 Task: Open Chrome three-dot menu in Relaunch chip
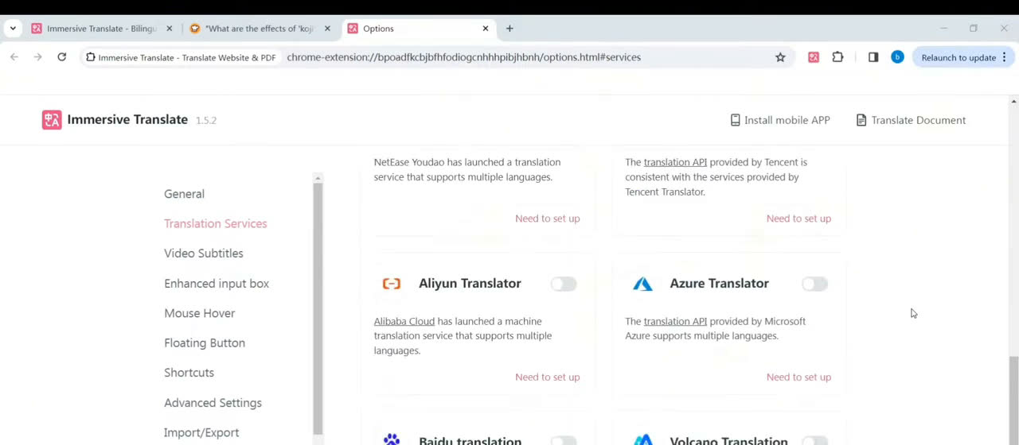click(1004, 57)
